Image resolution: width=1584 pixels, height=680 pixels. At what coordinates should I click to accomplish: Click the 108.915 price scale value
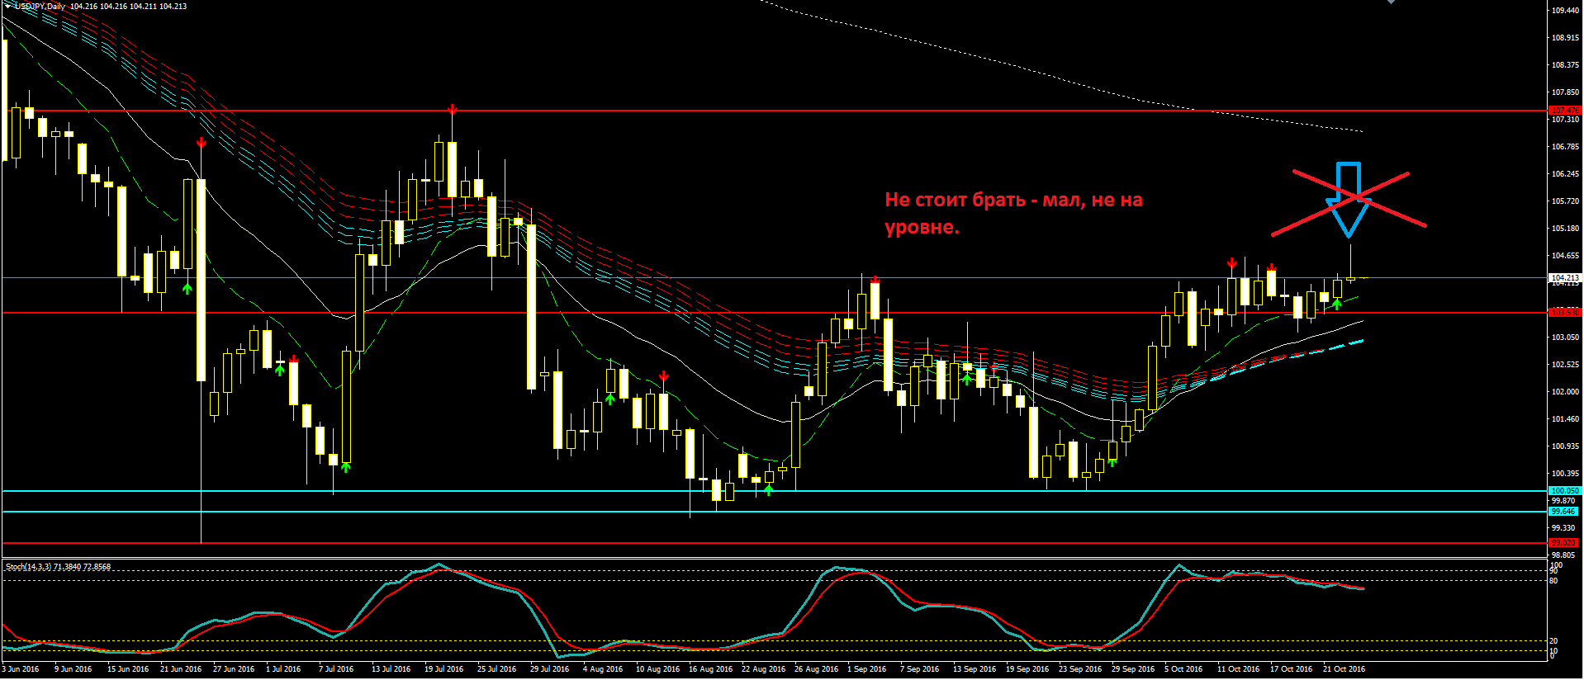(1565, 38)
